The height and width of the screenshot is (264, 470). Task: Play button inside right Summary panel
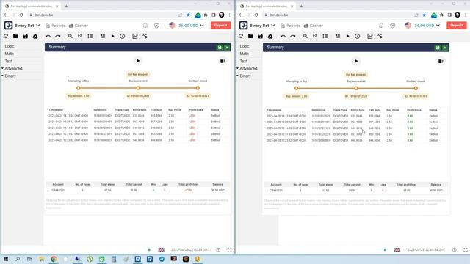coord(356,61)
